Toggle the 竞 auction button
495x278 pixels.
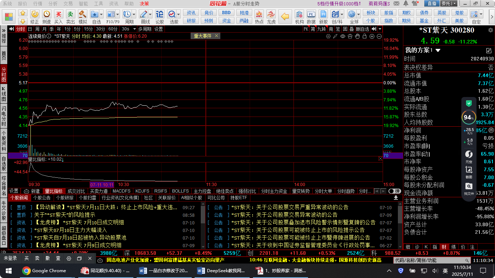click(x=331, y=29)
